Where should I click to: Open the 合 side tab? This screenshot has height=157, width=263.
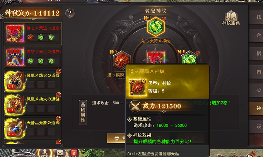point(256,36)
